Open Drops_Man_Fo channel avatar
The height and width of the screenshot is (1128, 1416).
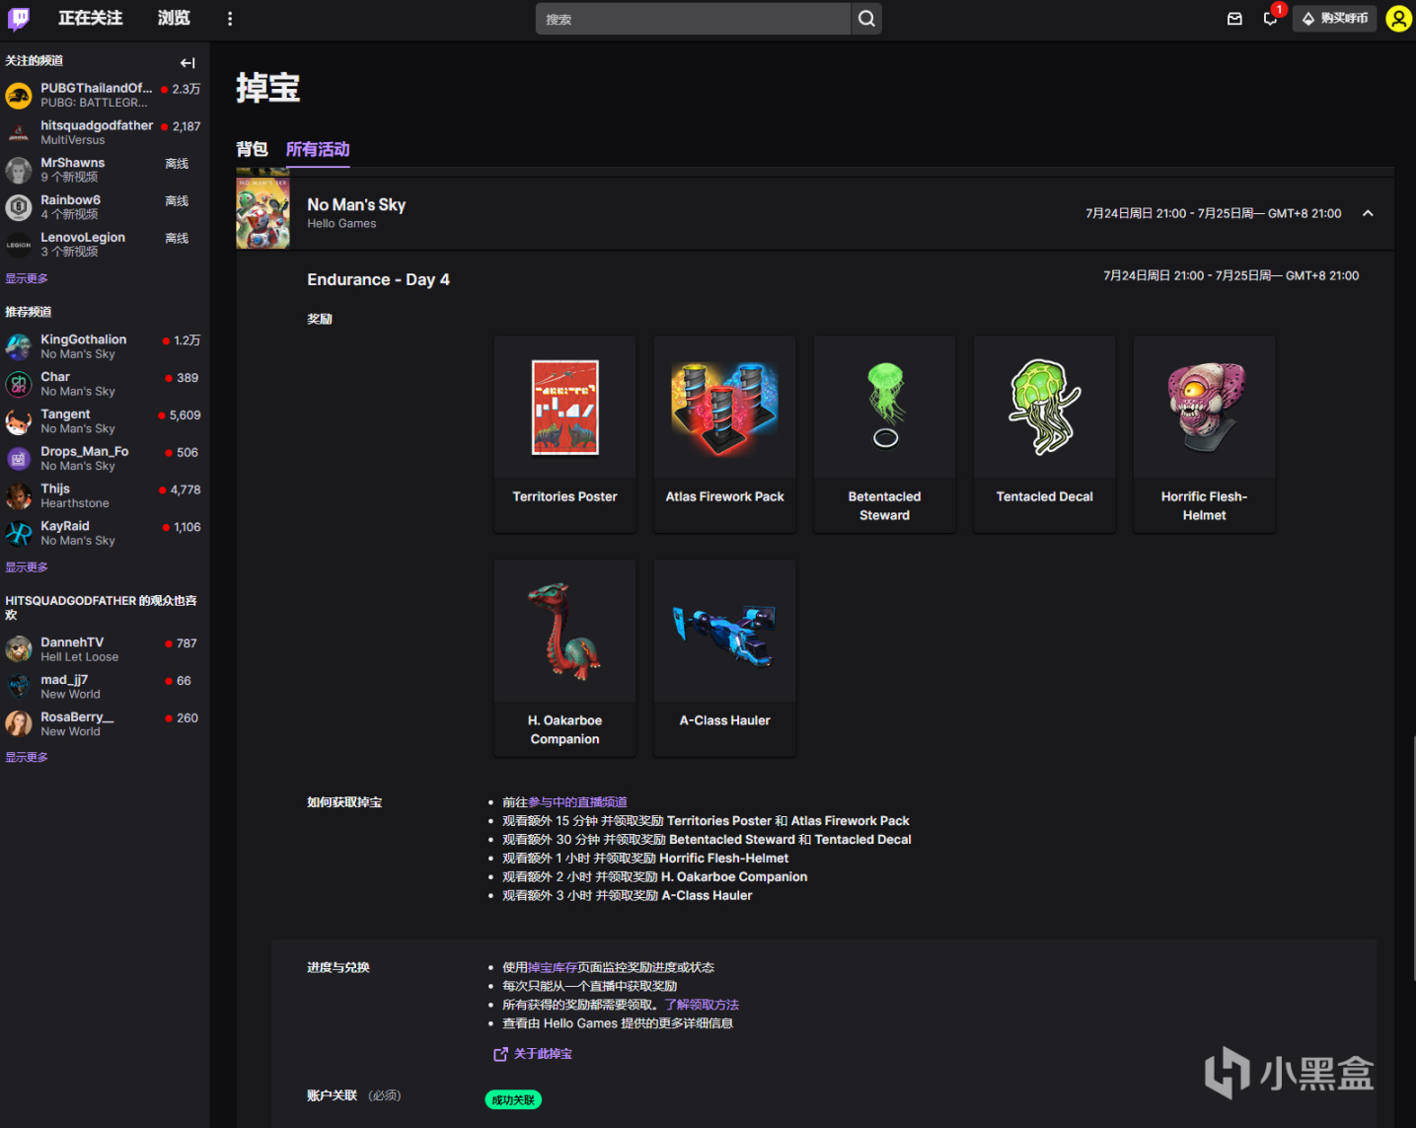coord(19,459)
